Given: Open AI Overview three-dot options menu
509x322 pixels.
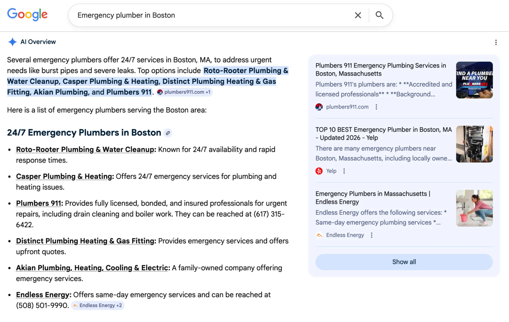Looking at the screenshot, I should (x=496, y=42).
